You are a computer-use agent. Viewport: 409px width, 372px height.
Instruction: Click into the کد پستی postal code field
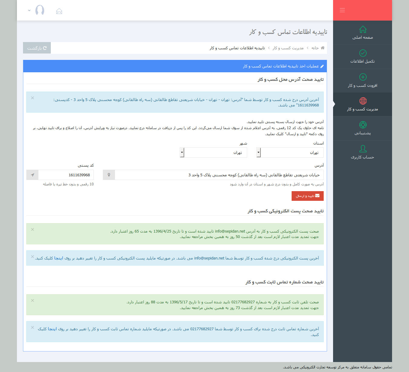[66, 175]
